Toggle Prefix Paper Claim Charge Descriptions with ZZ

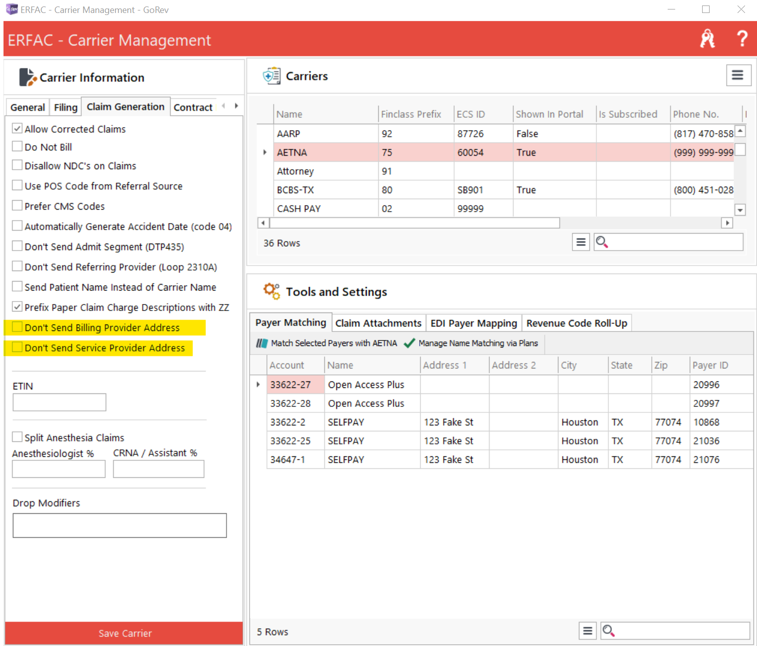point(17,307)
